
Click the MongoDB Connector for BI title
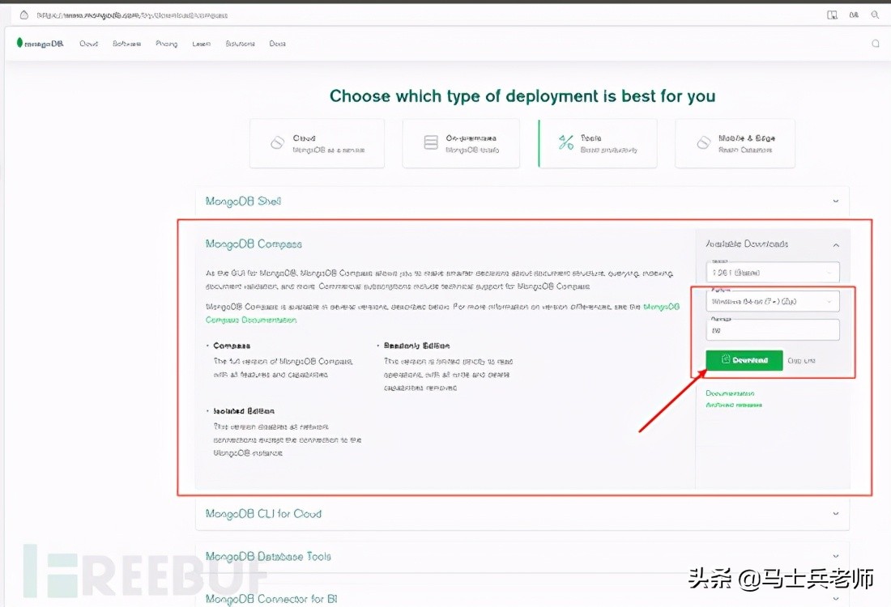[x=271, y=599]
